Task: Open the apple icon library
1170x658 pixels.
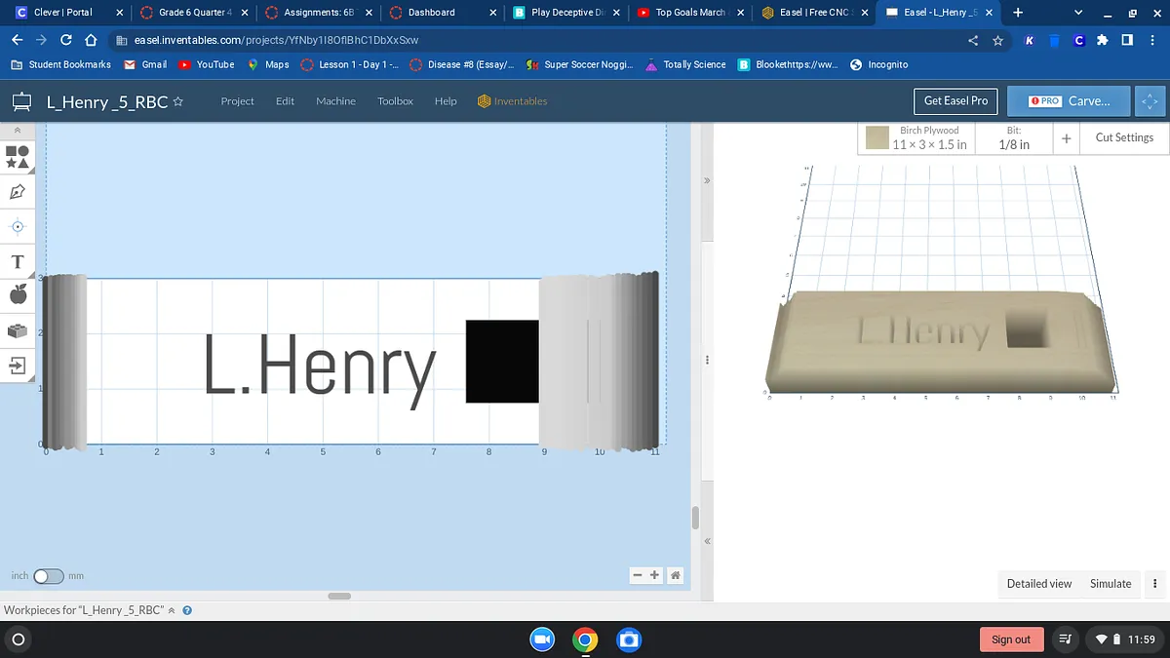Action: point(18,294)
